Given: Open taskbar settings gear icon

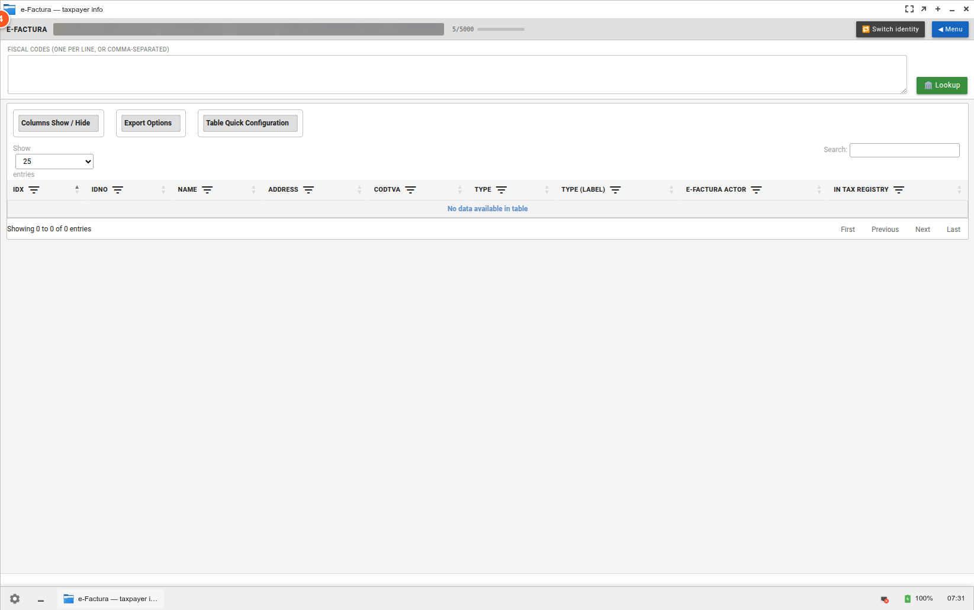Looking at the screenshot, I should click(x=15, y=599).
